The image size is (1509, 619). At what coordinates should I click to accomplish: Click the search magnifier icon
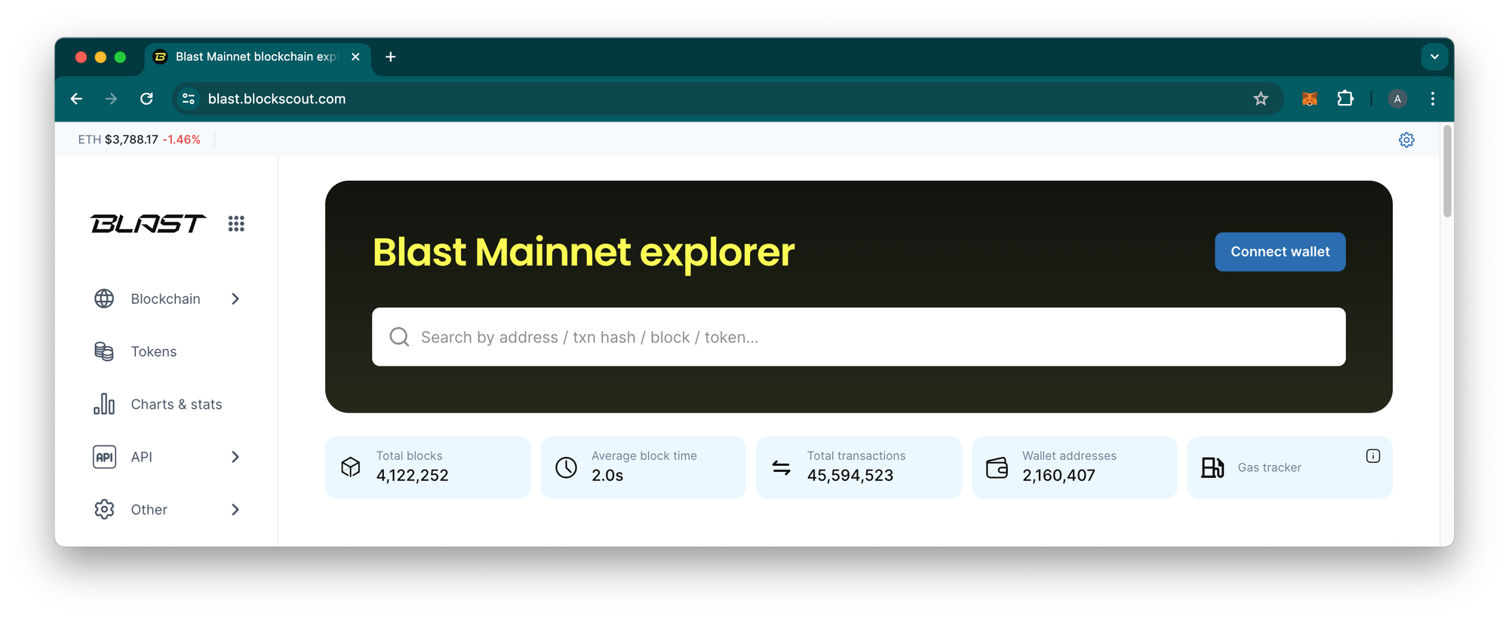tap(399, 337)
